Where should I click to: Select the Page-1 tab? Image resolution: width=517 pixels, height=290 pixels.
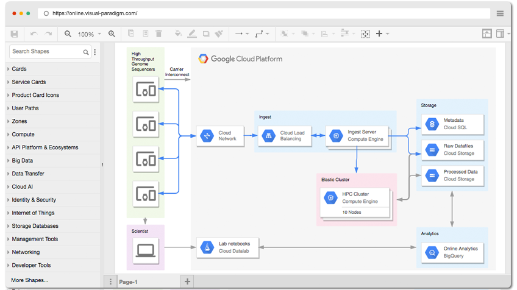pyautogui.click(x=128, y=281)
